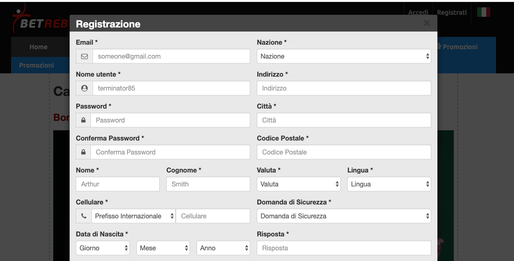Expand the Domanda di Sicurezza dropdown
Screen dimensions: 514x261
[x=344, y=216]
